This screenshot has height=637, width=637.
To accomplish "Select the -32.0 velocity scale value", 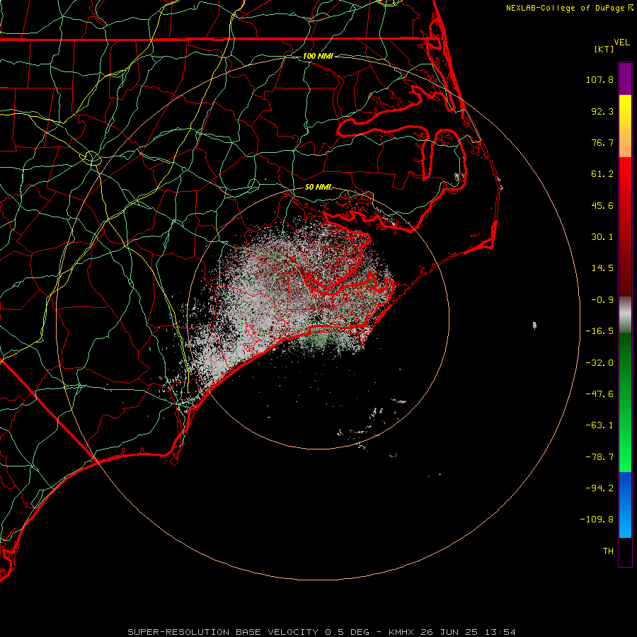I will pos(599,363).
